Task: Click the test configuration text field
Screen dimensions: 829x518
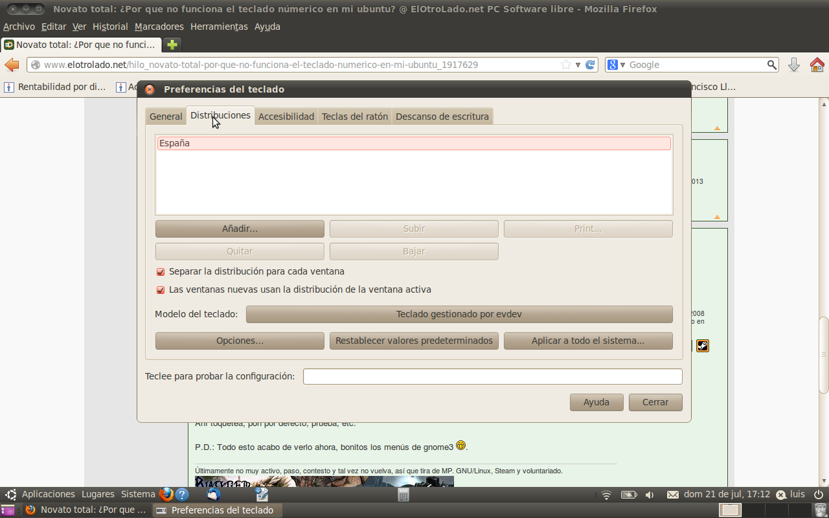Action: (493, 376)
